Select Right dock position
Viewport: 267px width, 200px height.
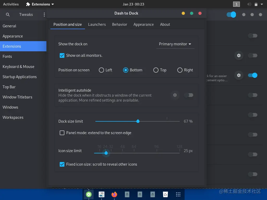(x=180, y=70)
